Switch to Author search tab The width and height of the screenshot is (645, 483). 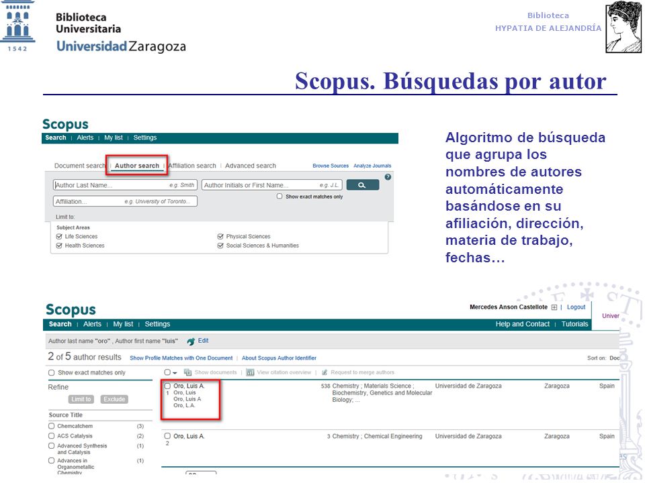point(137,166)
